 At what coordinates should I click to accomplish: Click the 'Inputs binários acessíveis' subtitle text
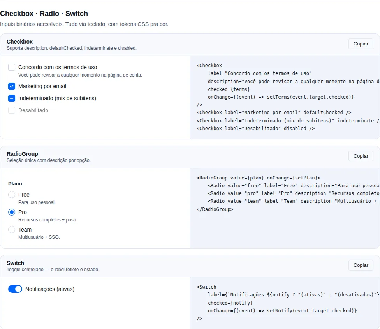84,24
